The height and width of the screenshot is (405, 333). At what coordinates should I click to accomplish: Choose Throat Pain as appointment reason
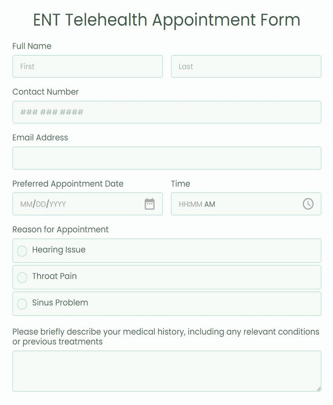point(22,277)
